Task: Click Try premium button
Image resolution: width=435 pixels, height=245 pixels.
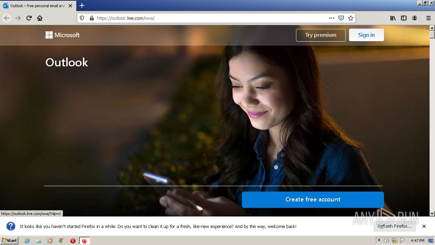Action: point(321,35)
